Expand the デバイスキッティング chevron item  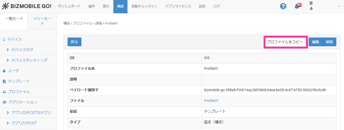click(8, 60)
